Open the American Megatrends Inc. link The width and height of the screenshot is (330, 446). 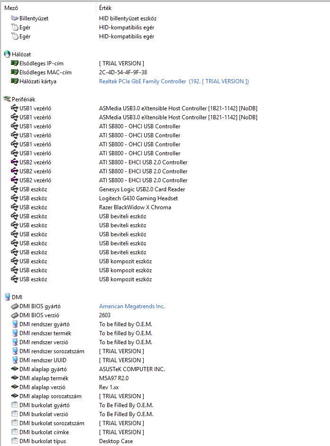pyautogui.click(x=132, y=306)
